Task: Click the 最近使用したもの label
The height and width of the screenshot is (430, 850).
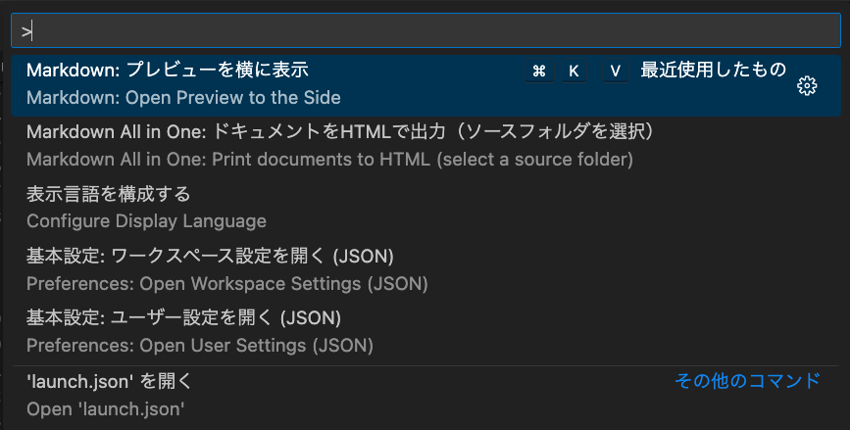Action: (x=713, y=71)
